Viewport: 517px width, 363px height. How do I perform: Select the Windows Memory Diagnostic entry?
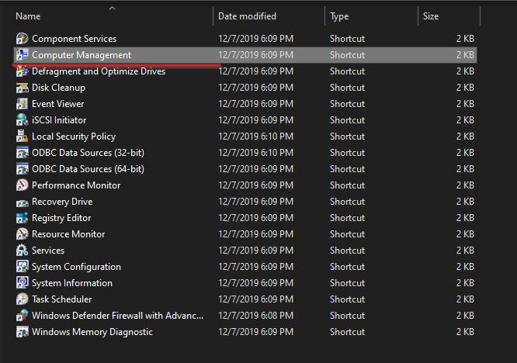(245, 332)
